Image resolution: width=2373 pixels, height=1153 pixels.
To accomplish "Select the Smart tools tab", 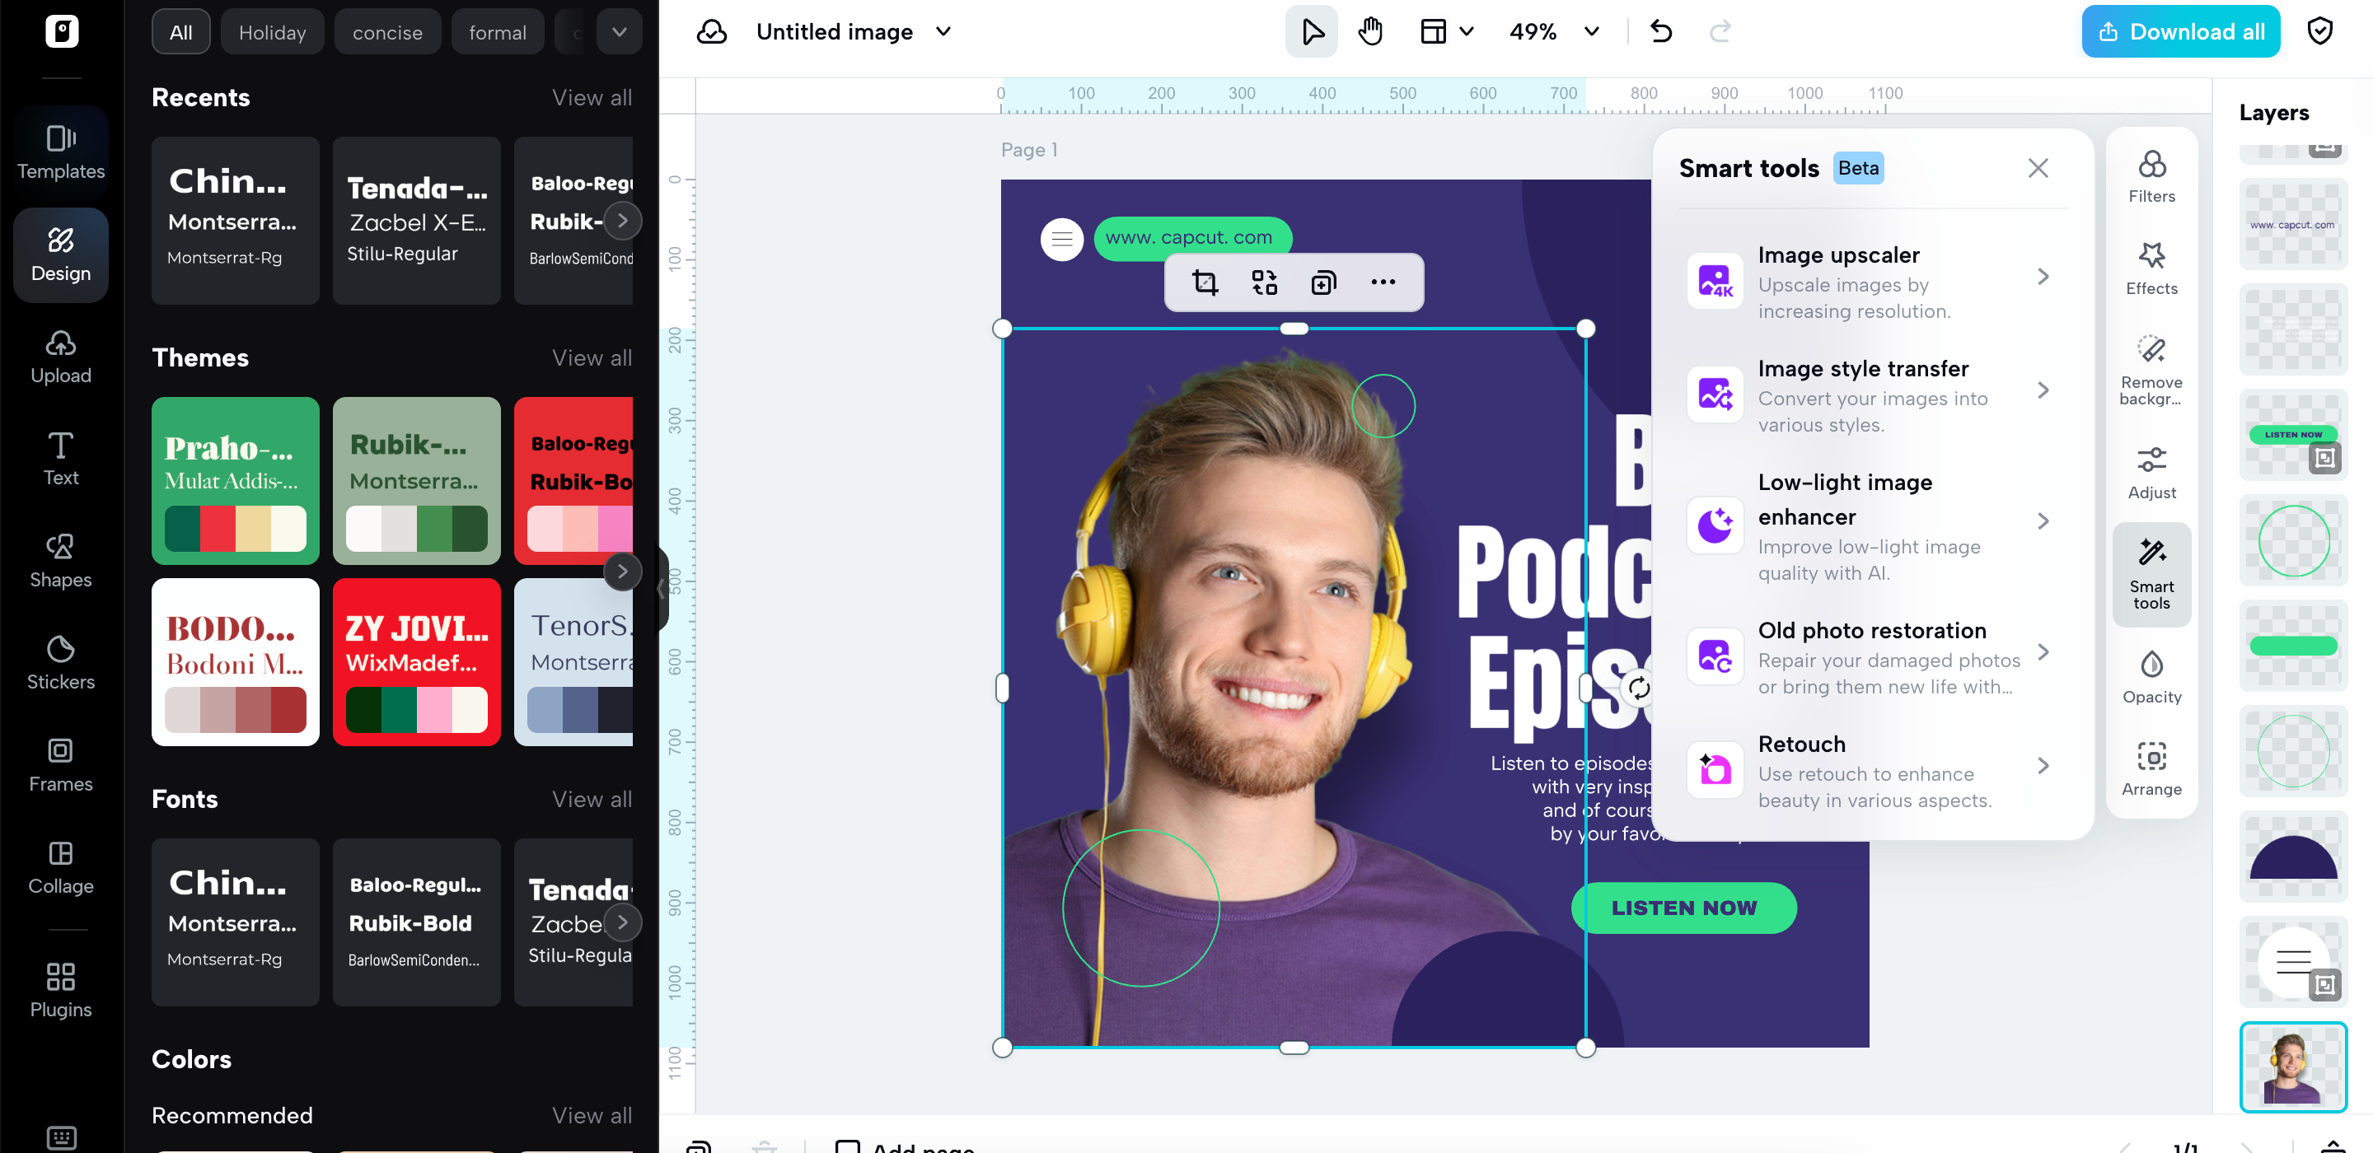I will coord(2152,575).
